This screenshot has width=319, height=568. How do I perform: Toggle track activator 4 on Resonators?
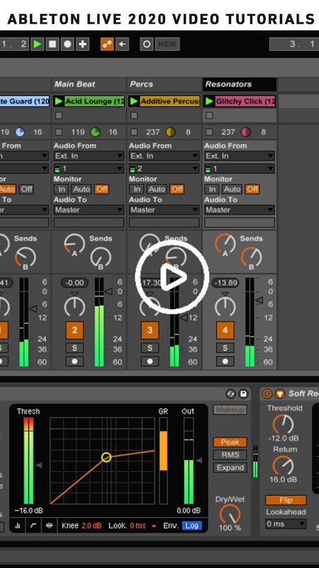click(225, 330)
